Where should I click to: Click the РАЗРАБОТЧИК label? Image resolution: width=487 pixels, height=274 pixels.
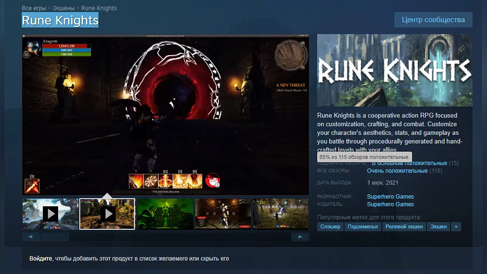click(335, 196)
